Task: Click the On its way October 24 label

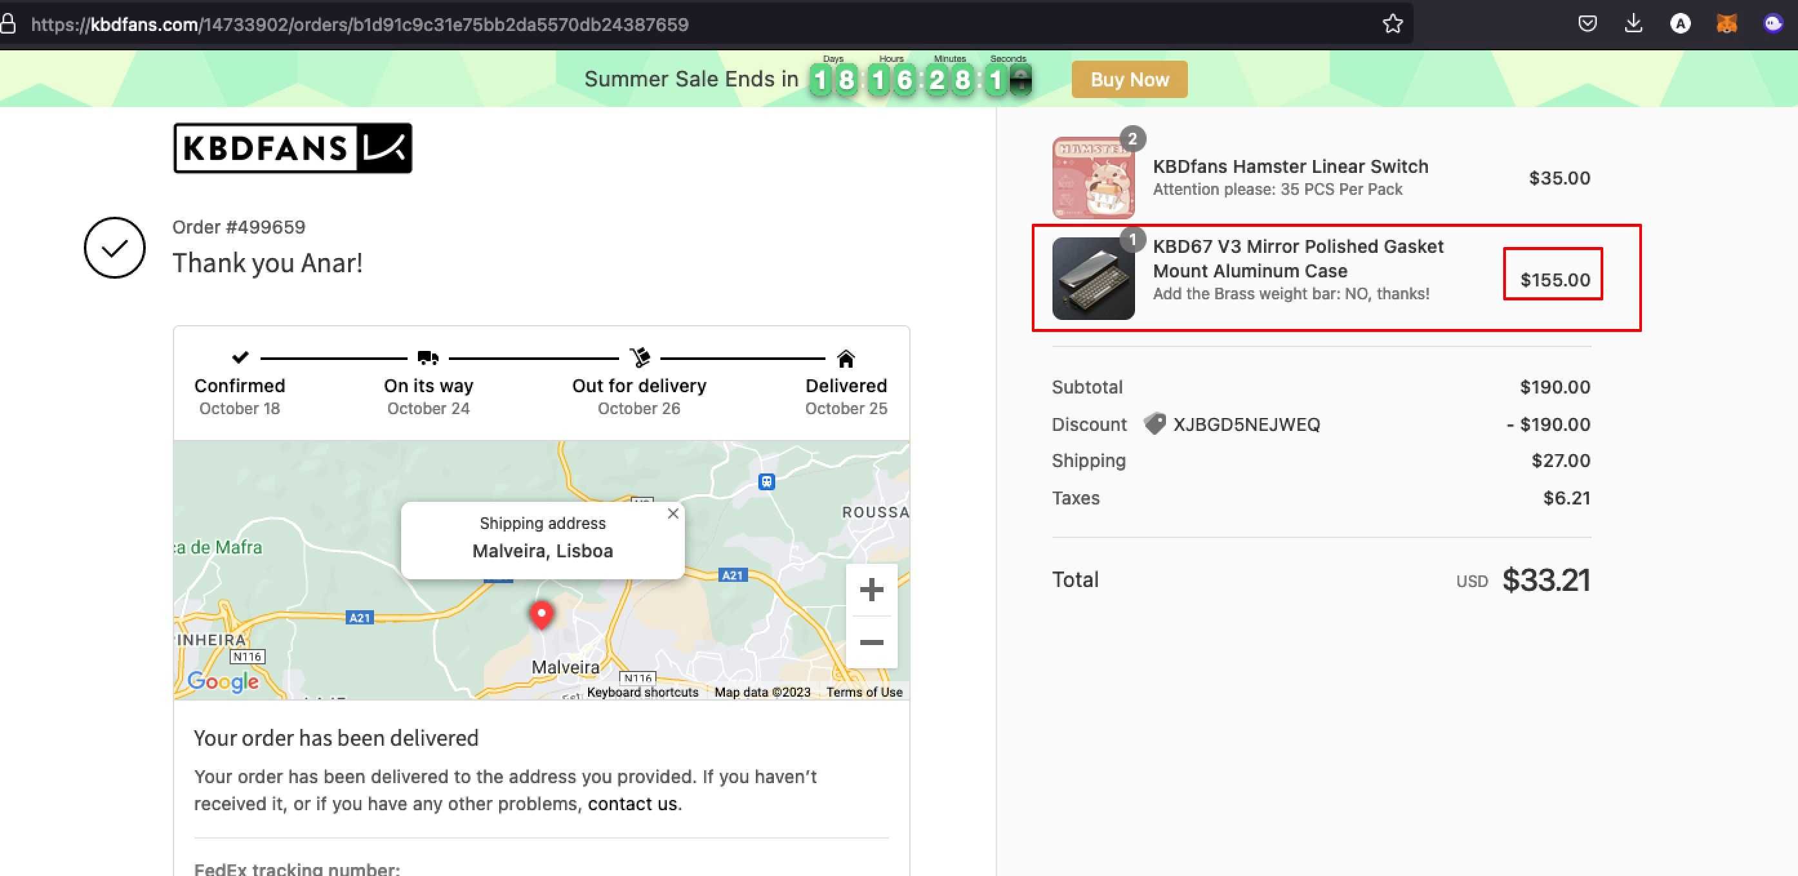Action: click(x=429, y=396)
